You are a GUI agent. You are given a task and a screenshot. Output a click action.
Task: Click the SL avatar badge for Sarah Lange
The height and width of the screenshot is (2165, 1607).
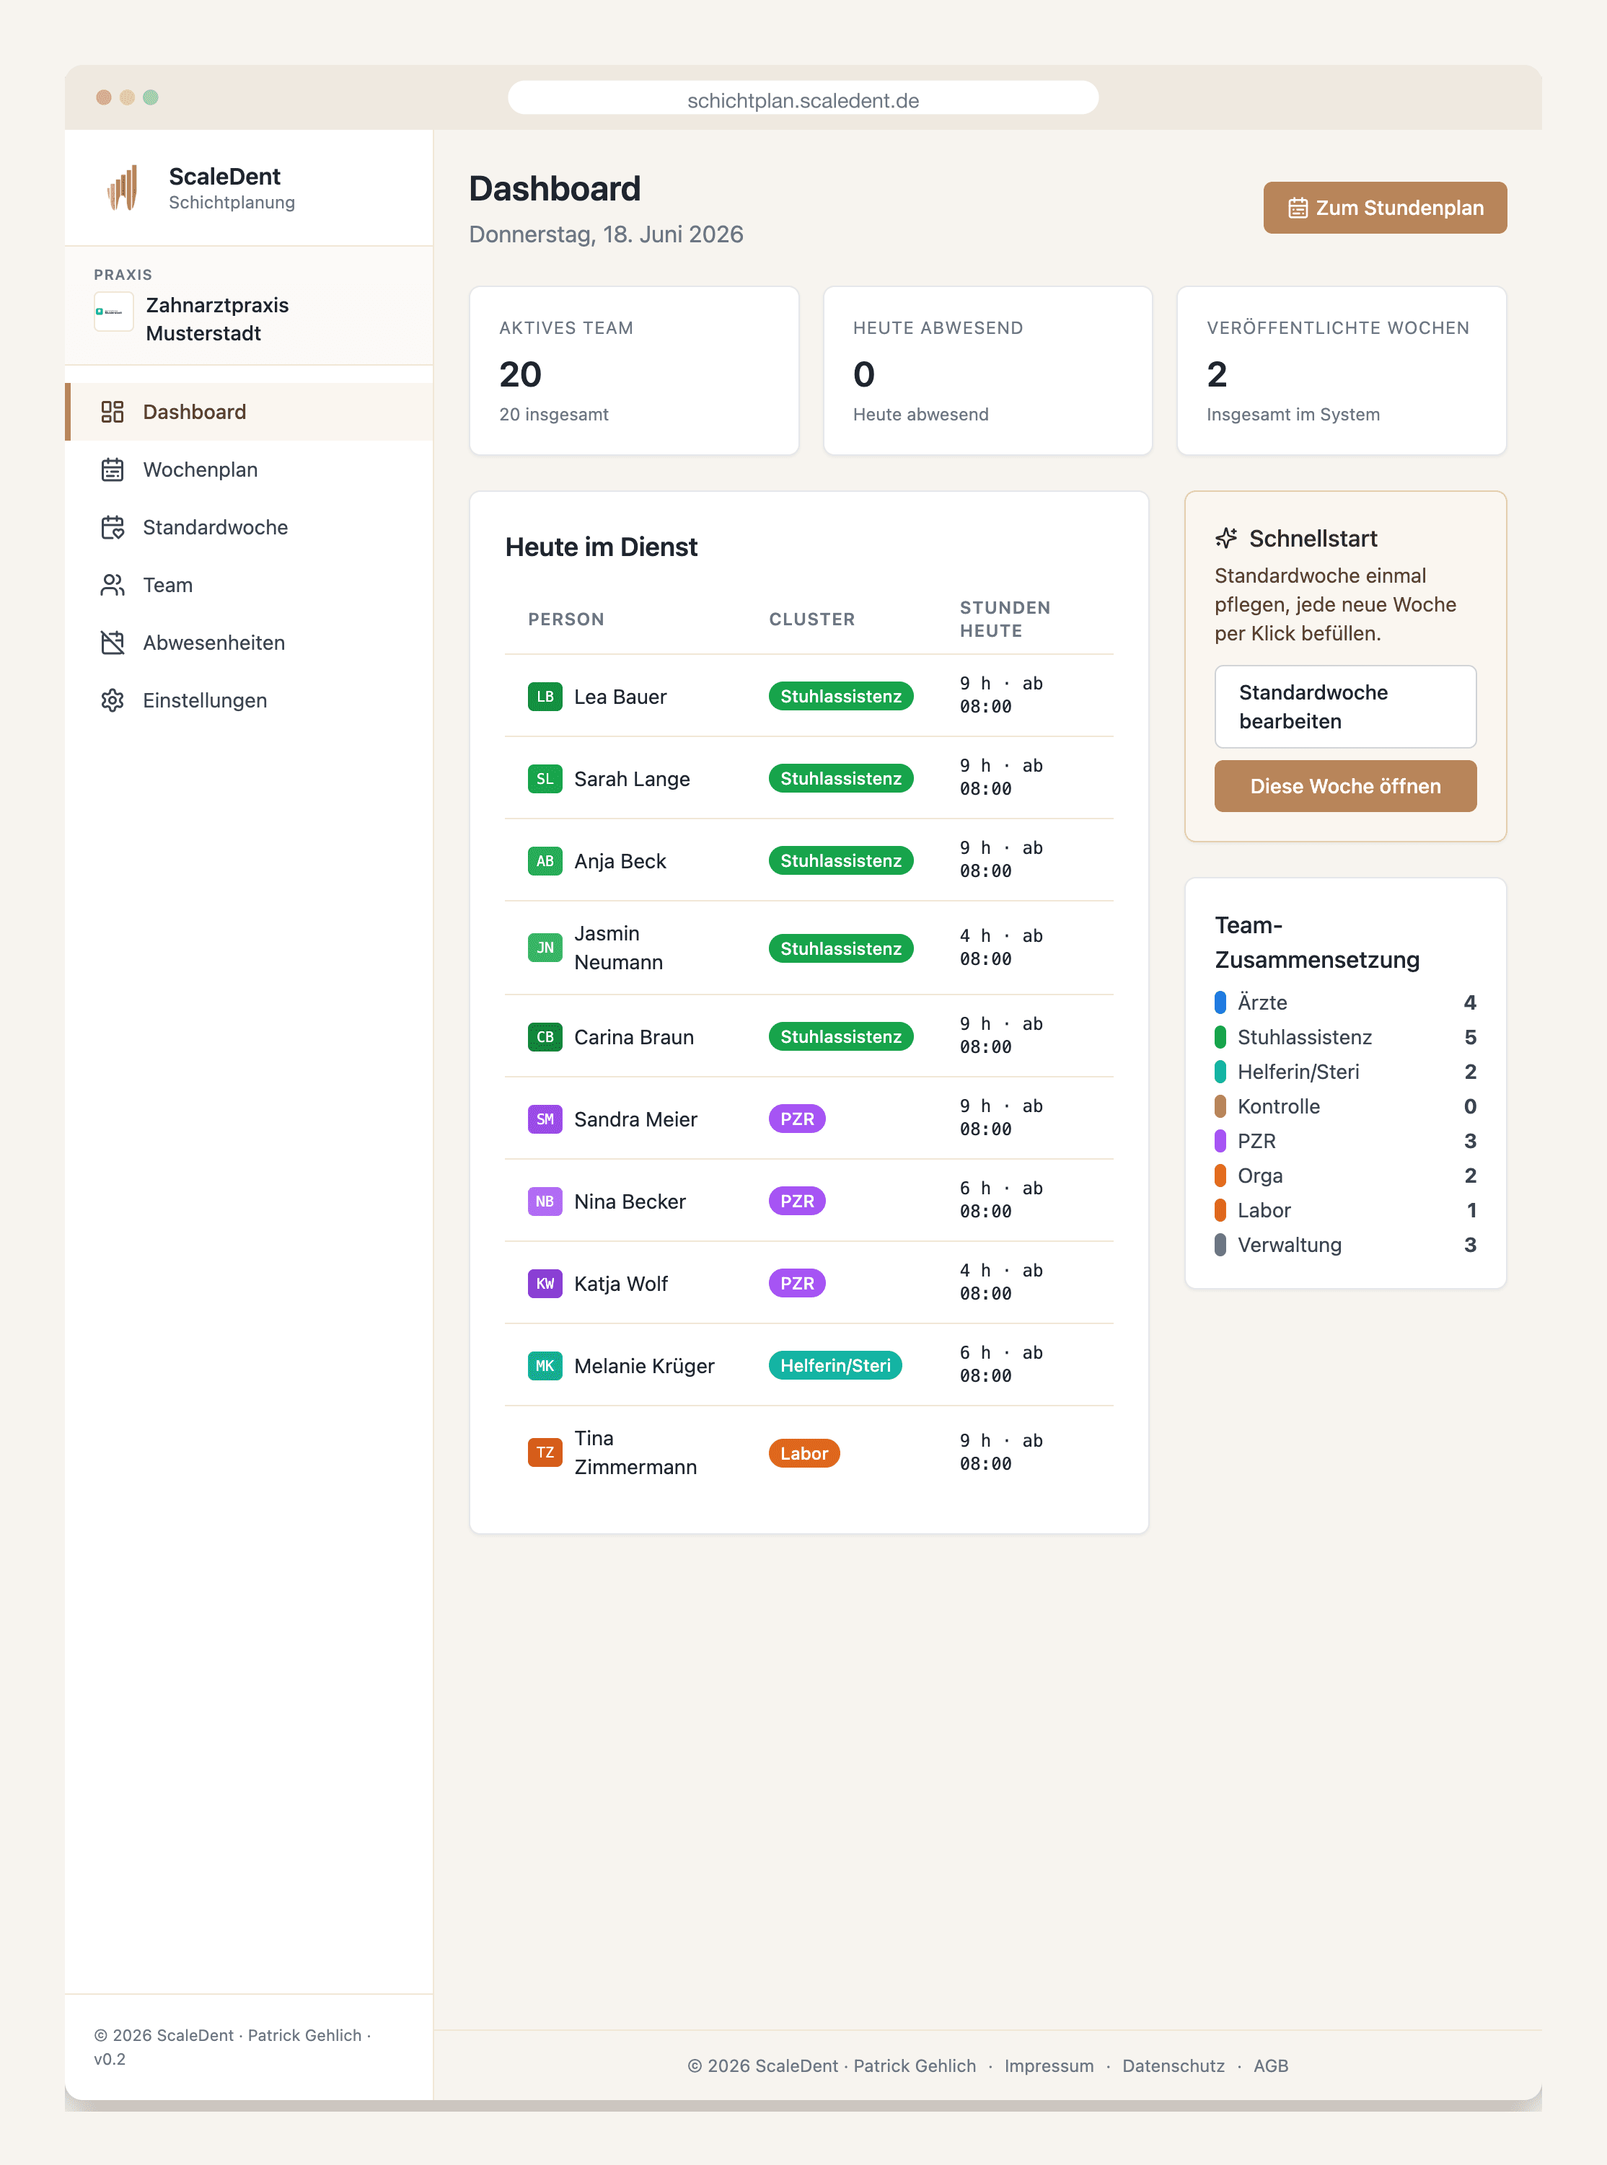(545, 779)
